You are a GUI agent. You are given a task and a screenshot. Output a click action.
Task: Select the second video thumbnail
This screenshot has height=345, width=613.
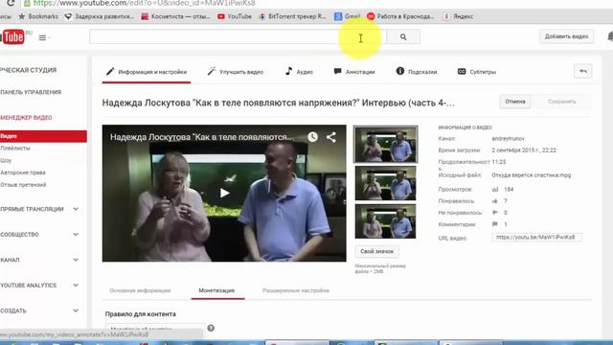coord(385,183)
